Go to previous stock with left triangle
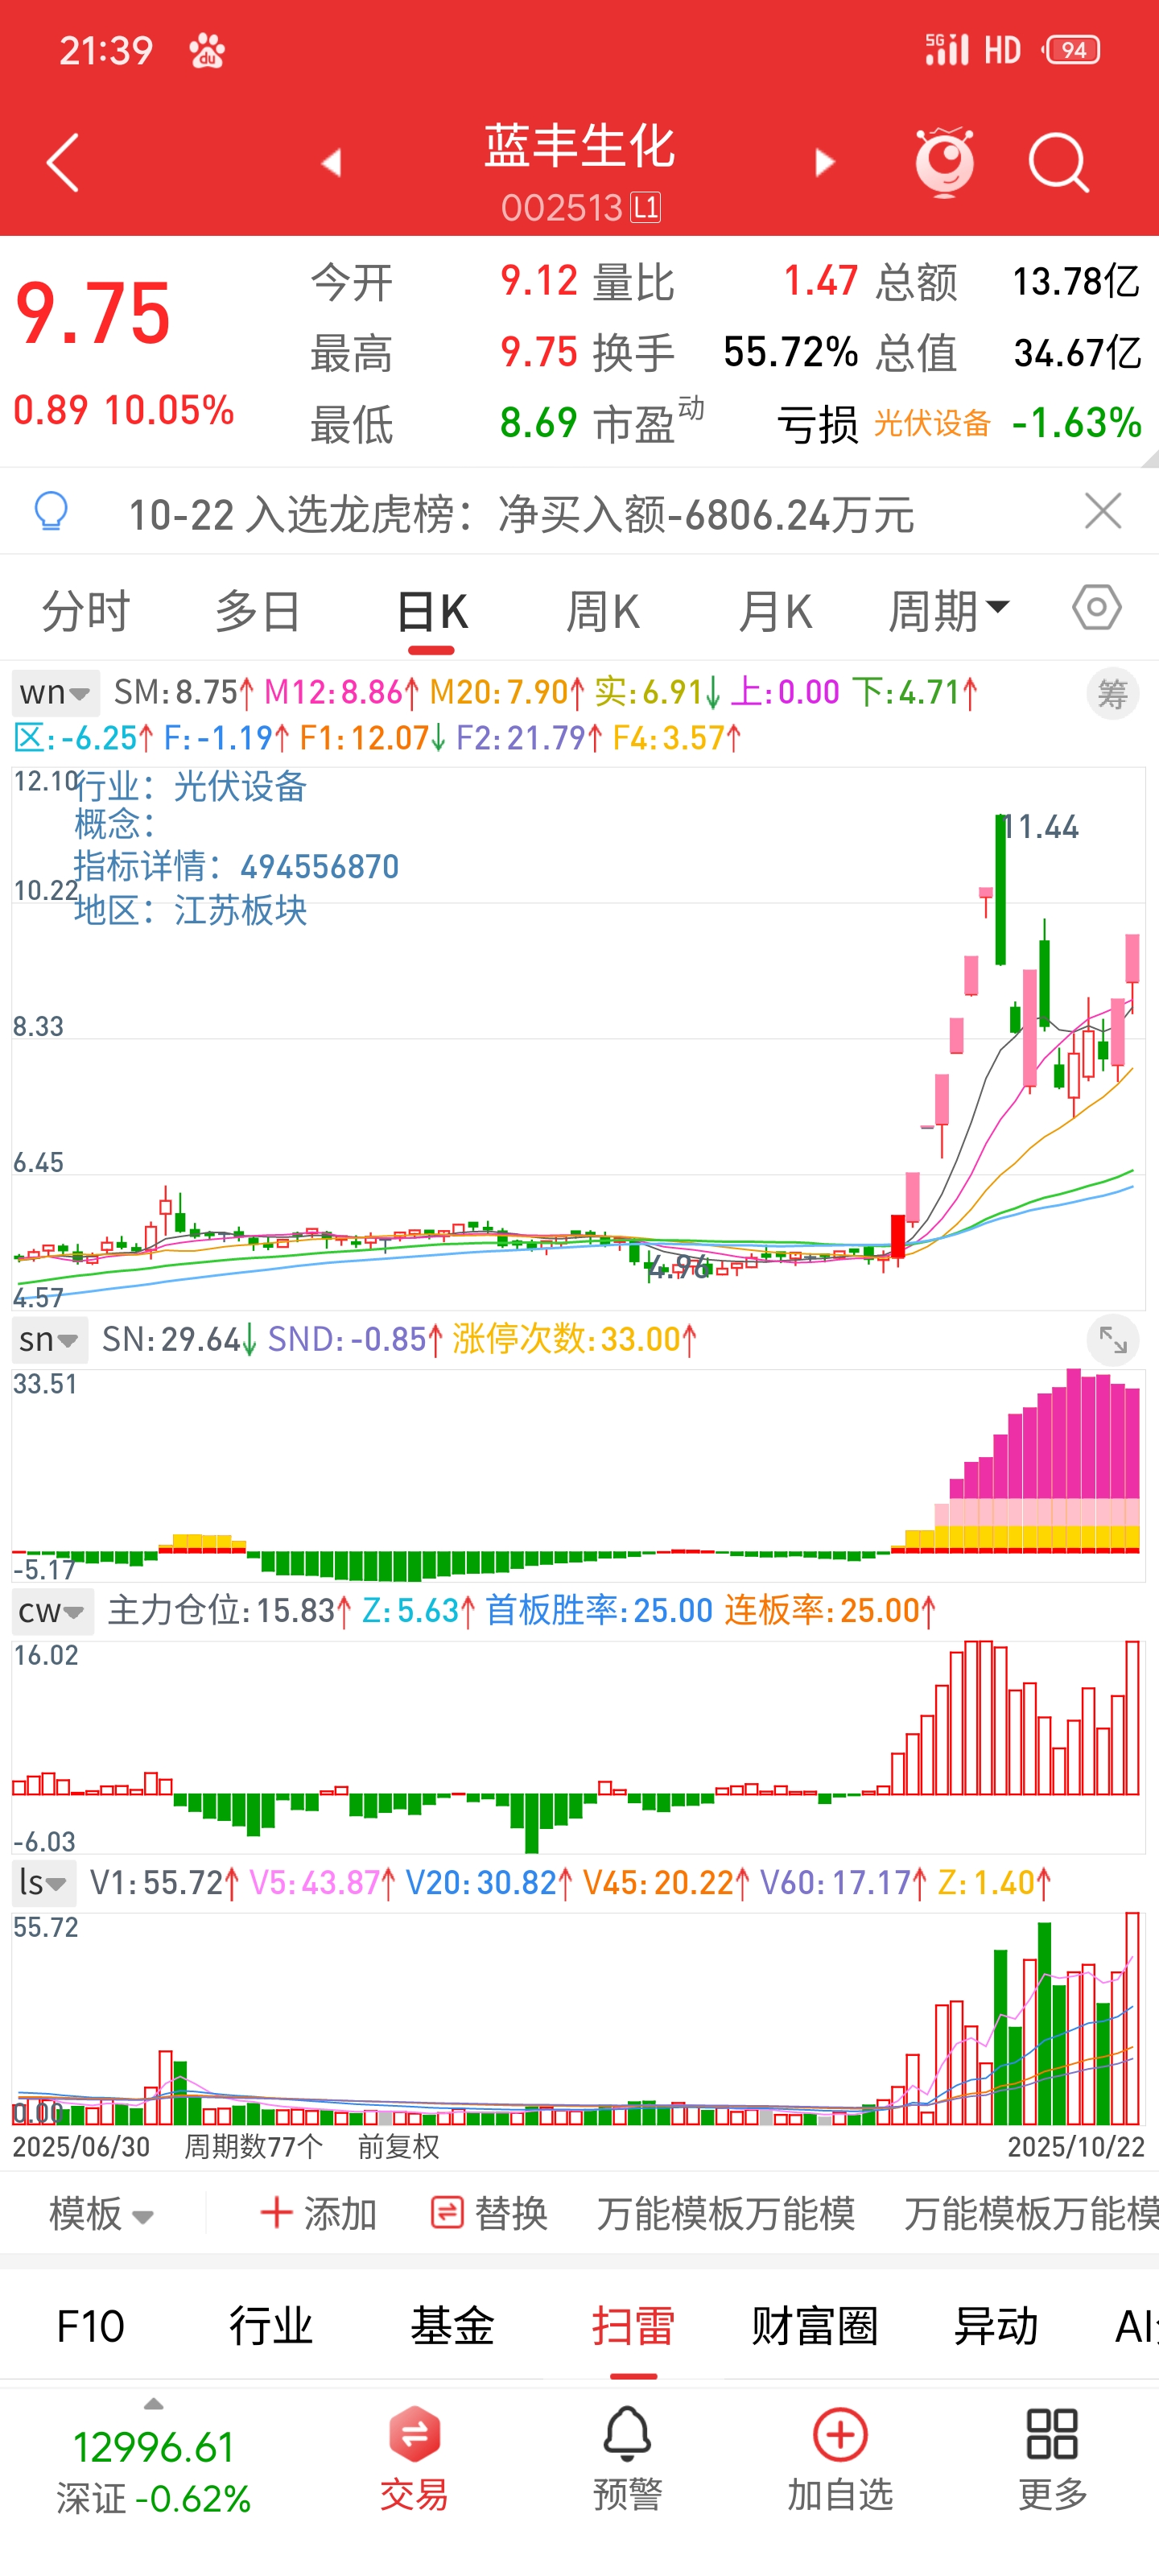This screenshot has width=1159, height=2576. 332,163
